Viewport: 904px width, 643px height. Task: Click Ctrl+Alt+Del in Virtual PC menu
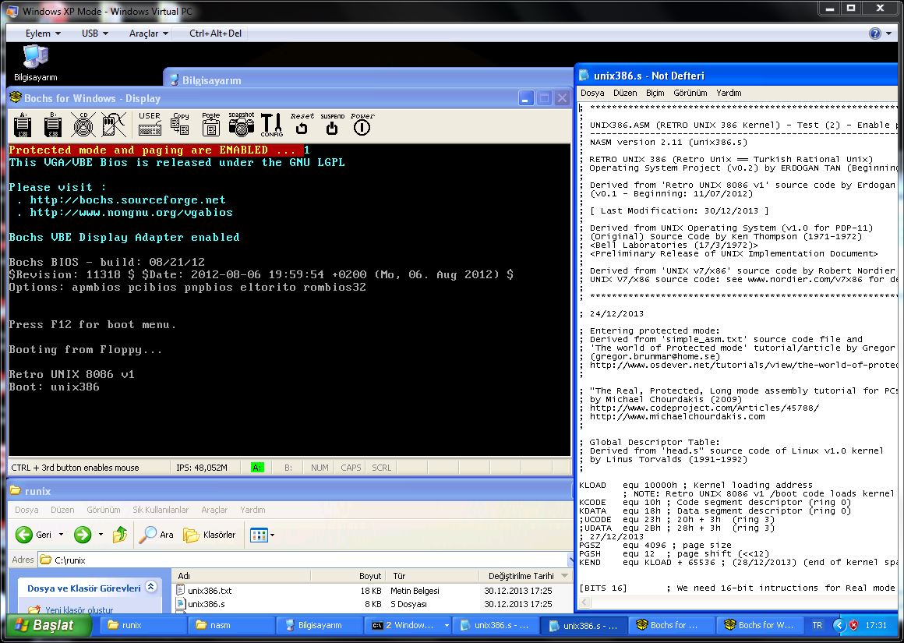215,34
